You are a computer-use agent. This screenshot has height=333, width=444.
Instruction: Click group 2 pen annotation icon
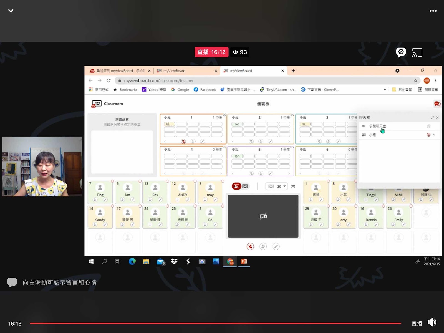click(270, 141)
